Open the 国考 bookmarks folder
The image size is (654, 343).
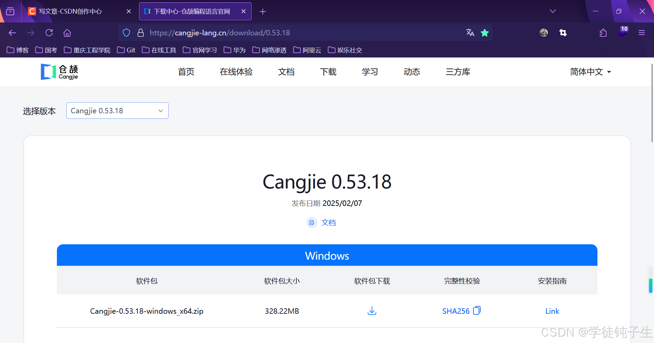[x=46, y=50]
